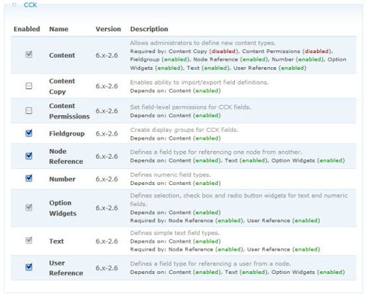
Task: Click 'Create display groups for CCK fields'
Action: [x=184, y=130]
